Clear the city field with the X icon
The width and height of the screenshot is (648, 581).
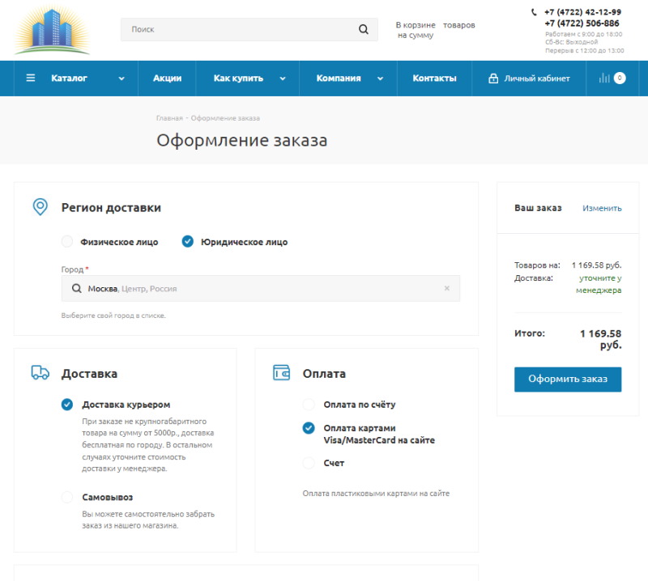[446, 288]
